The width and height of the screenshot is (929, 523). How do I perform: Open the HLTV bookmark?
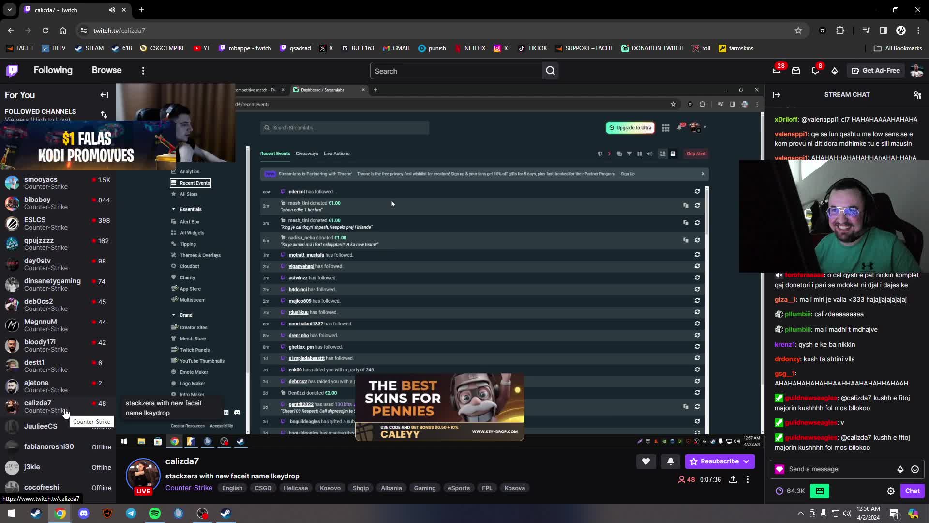tap(54, 48)
